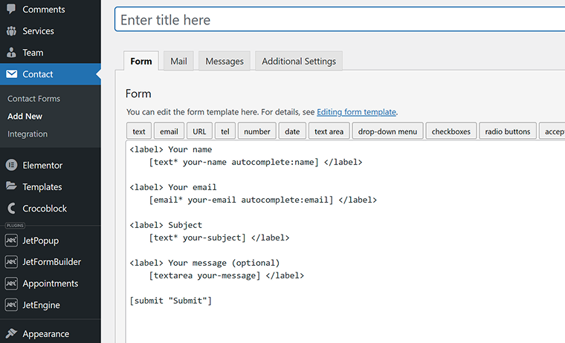Viewport: 565px width, 343px height.
Task: Insert an email field tag
Action: (x=169, y=131)
